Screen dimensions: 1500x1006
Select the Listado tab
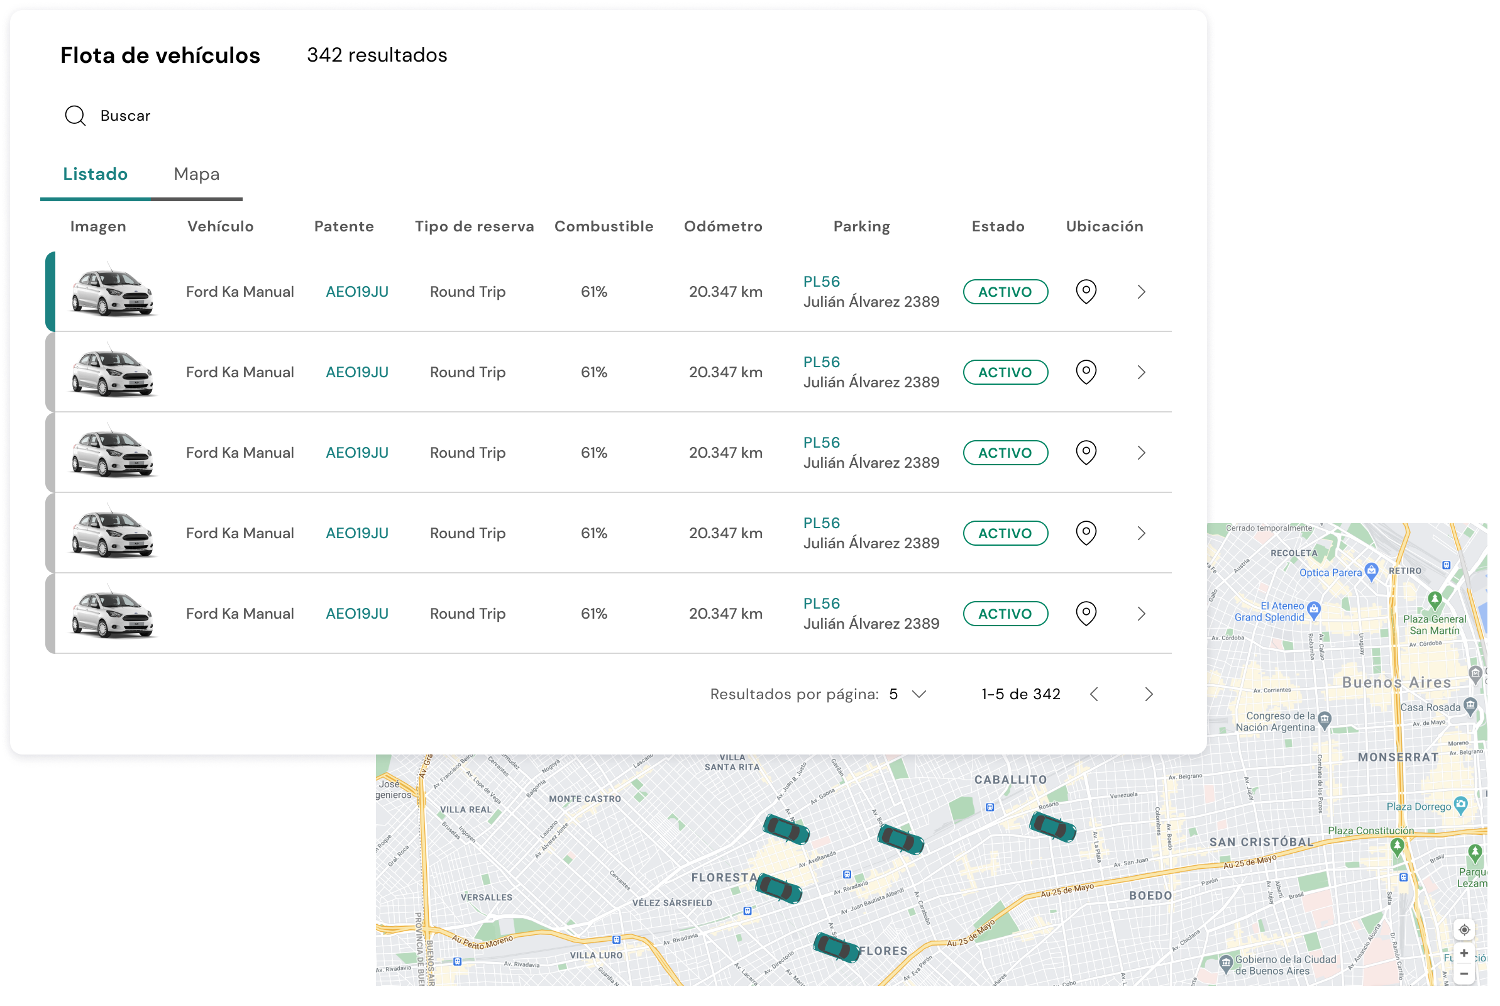click(96, 174)
